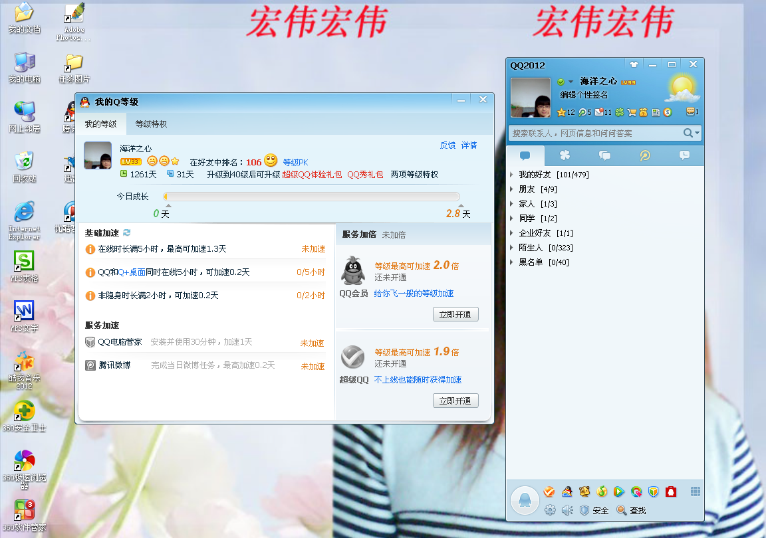The height and width of the screenshot is (538, 766).
Task: Open QQ PC Manager shield icon
Action: click(654, 492)
